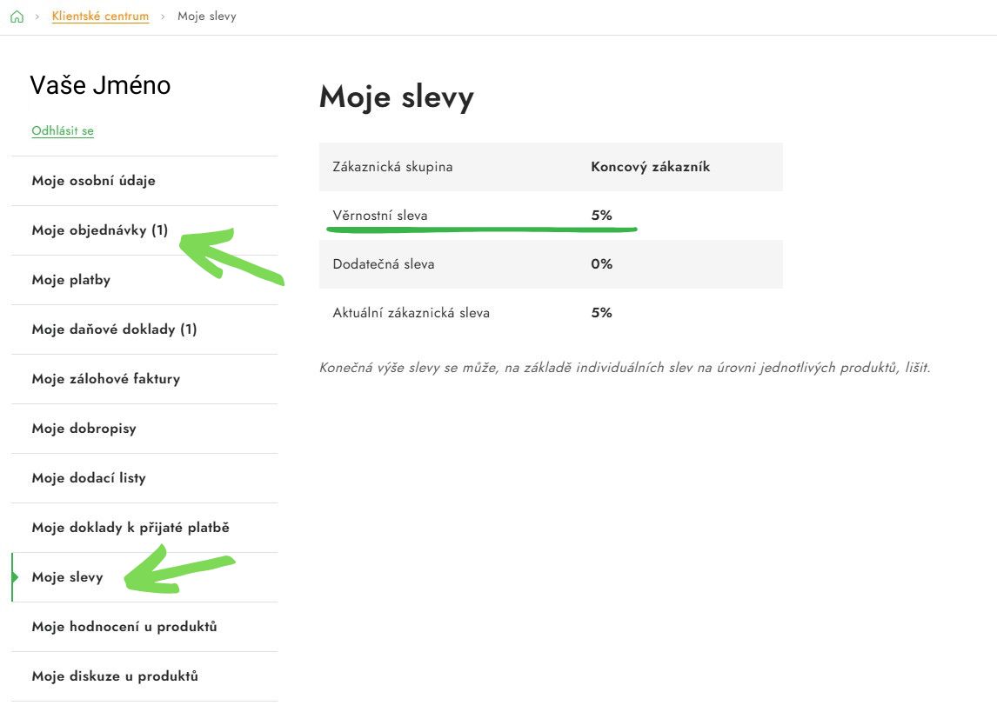This screenshot has width=997, height=712.
Task: Click the active Moje slevy item
Action: (67, 577)
